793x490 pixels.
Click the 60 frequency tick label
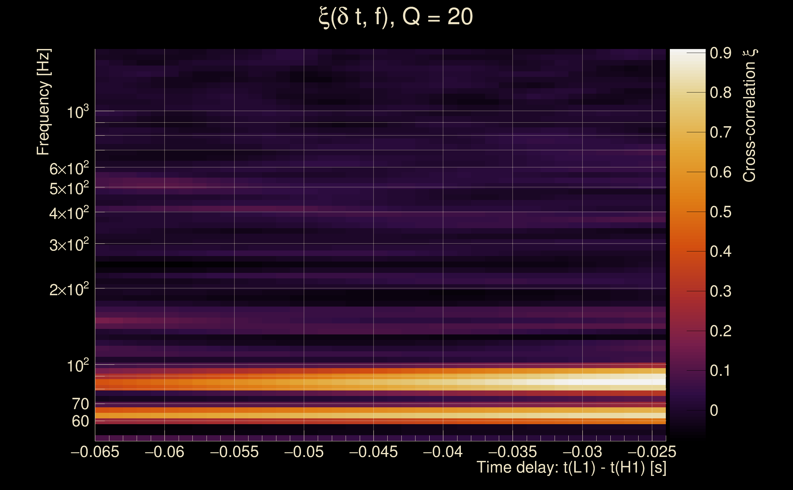pyautogui.click(x=80, y=421)
